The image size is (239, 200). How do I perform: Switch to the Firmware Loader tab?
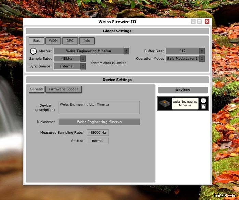64,89
